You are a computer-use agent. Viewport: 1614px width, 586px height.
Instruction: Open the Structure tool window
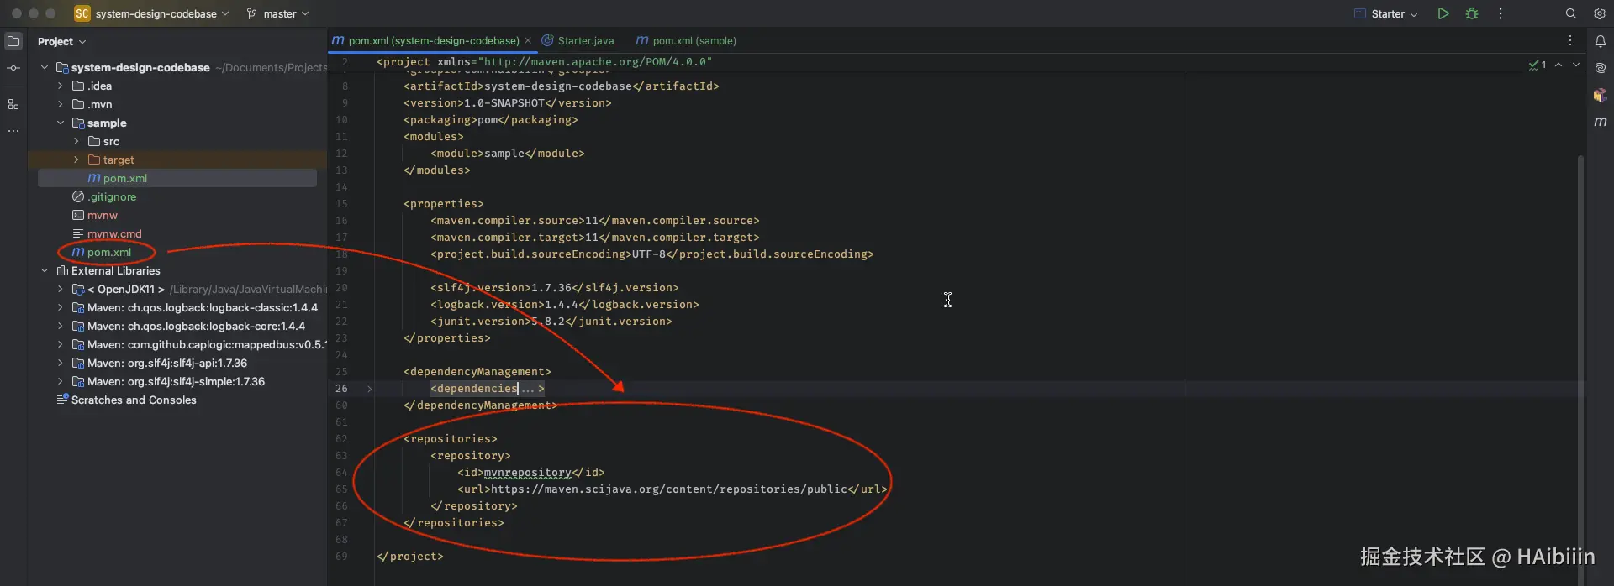pos(13,104)
